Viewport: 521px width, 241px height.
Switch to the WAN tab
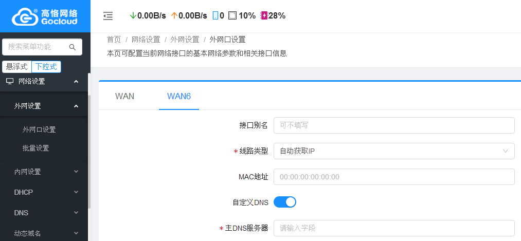pyautogui.click(x=124, y=96)
